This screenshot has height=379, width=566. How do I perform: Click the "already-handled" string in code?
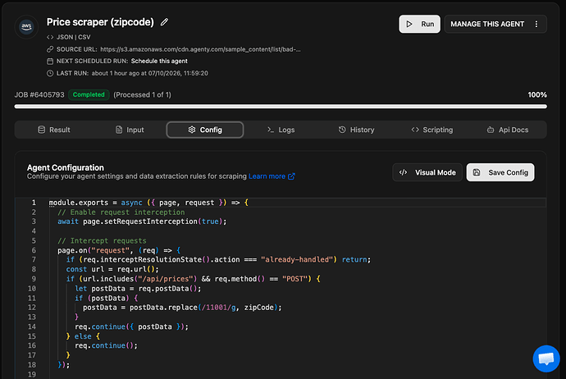coord(297,259)
